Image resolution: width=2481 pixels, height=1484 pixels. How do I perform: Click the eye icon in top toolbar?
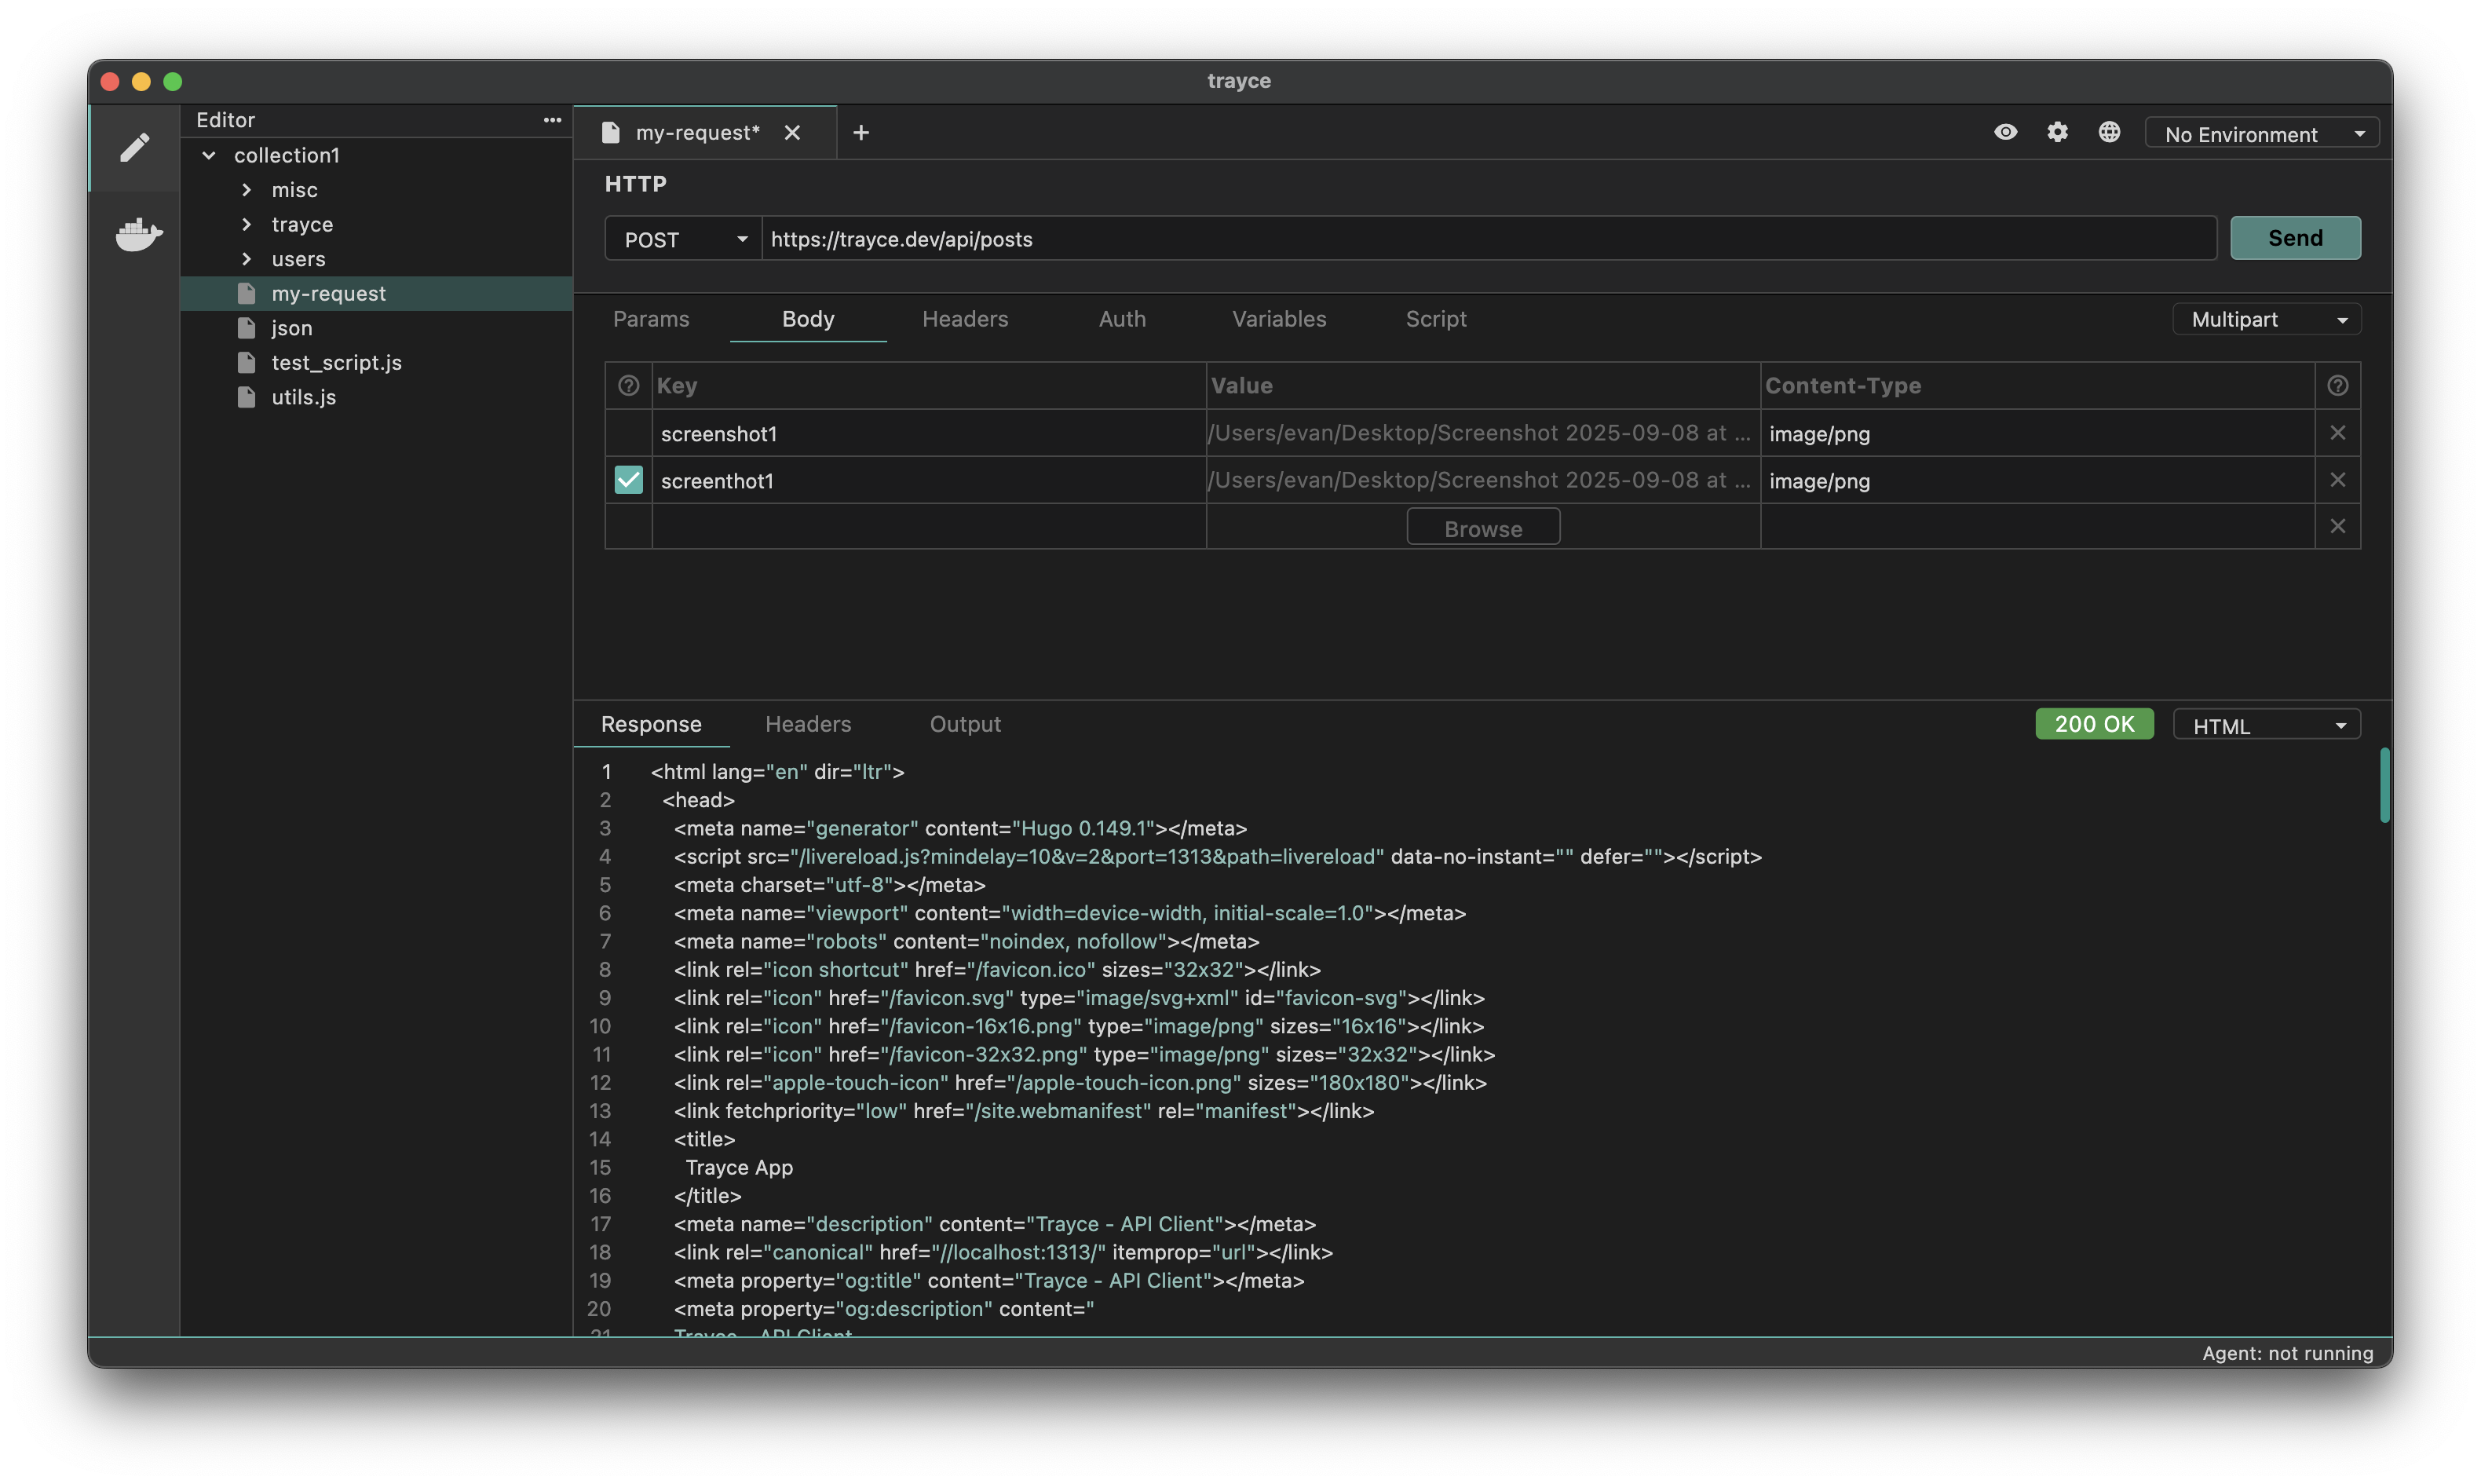click(2005, 132)
